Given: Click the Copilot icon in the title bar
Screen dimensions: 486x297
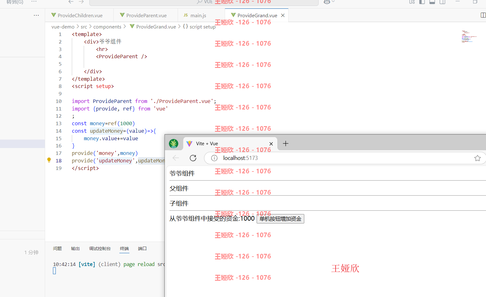Looking at the screenshot, I should pos(327,2).
